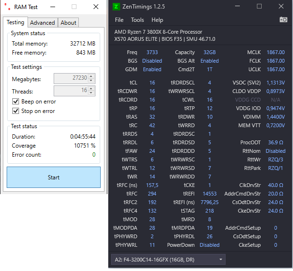293x271 pixels.
Task: Click the FCLK value 1867.00
Action: tap(275, 61)
